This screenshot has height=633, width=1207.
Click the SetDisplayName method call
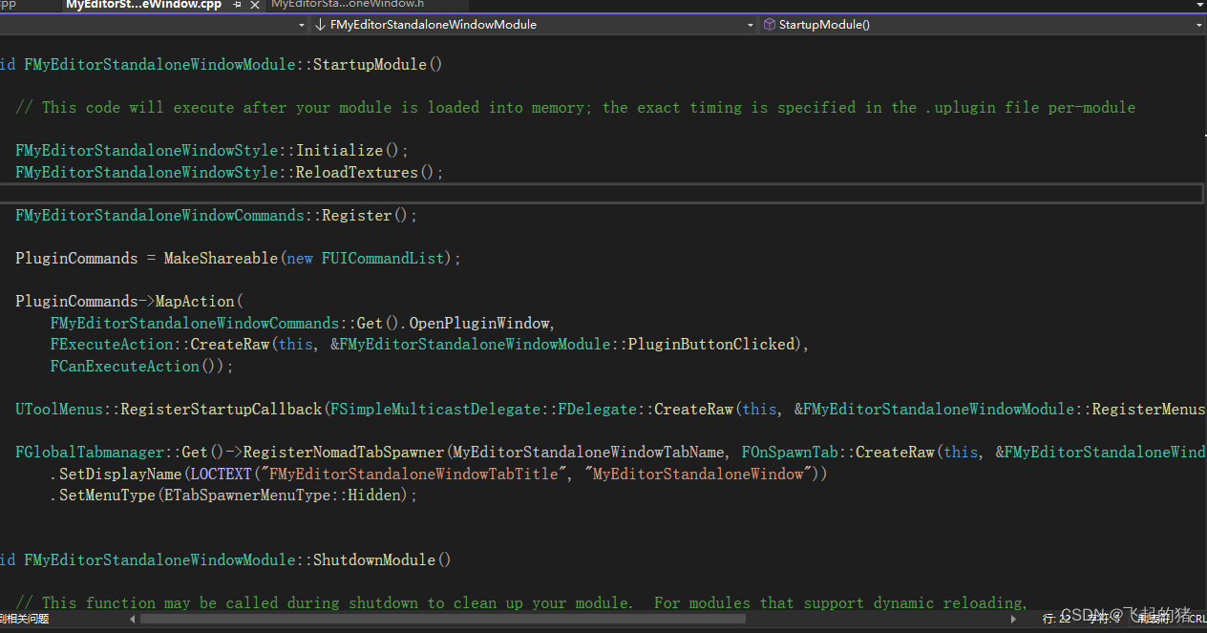(x=120, y=475)
